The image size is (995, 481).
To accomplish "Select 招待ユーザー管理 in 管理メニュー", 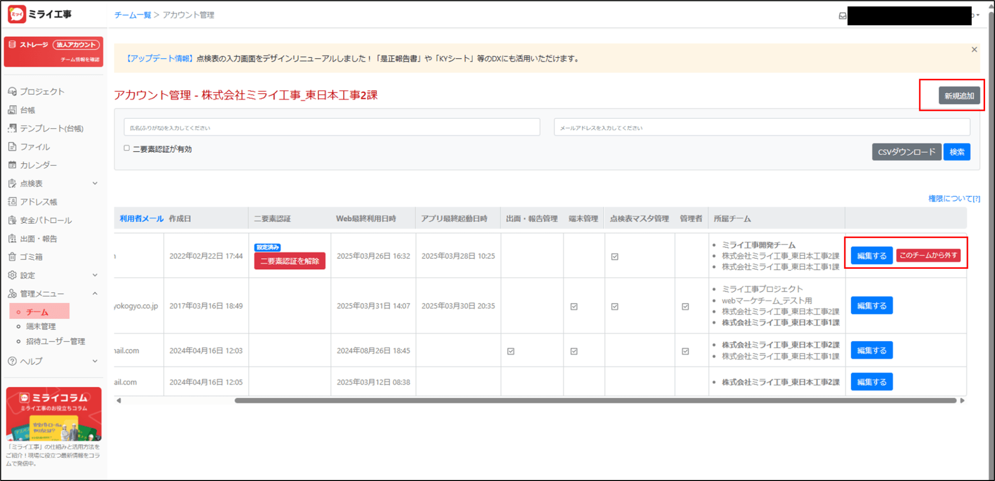I will coord(55,341).
